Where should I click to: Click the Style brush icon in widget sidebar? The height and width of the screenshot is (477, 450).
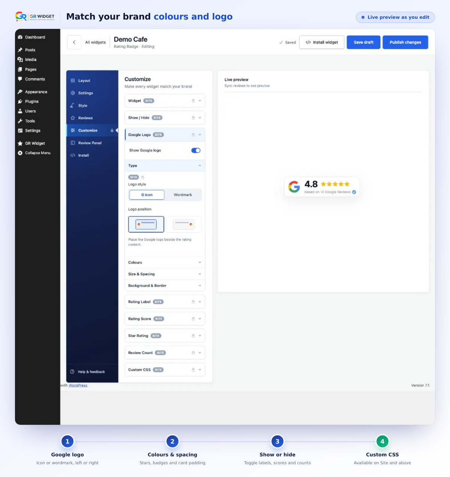pos(72,106)
